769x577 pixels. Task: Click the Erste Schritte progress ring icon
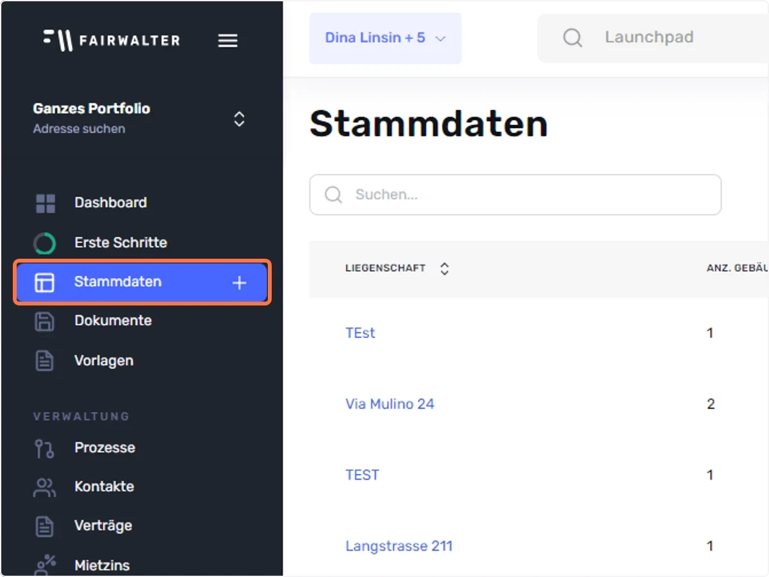pyautogui.click(x=45, y=243)
